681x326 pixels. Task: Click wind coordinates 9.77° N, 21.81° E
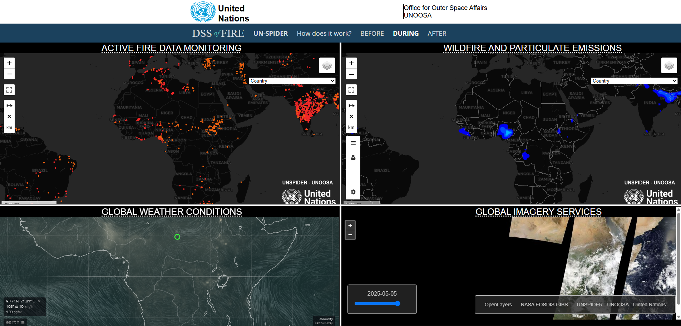pyautogui.click(x=20, y=301)
